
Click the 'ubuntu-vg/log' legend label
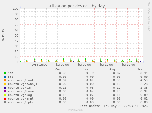coord(20,95)
